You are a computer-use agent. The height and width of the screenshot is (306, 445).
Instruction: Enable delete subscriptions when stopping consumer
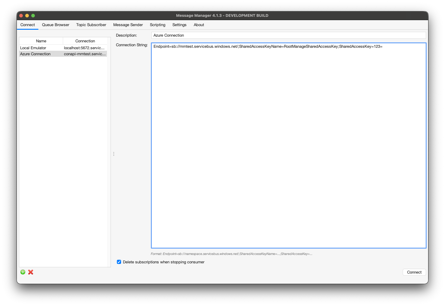[x=119, y=262]
